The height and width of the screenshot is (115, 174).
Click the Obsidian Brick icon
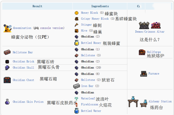[x=7, y=61]
